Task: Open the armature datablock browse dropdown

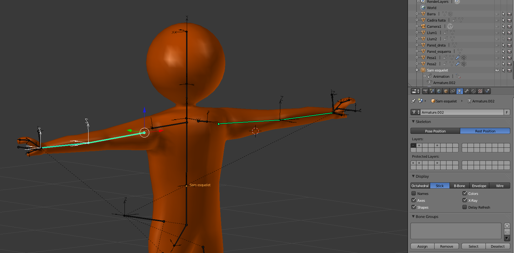Action: tap(415, 112)
